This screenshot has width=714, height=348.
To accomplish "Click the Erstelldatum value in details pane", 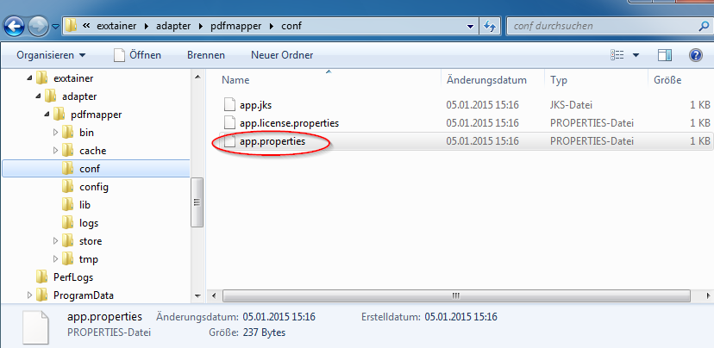I will pyautogui.click(x=460, y=317).
